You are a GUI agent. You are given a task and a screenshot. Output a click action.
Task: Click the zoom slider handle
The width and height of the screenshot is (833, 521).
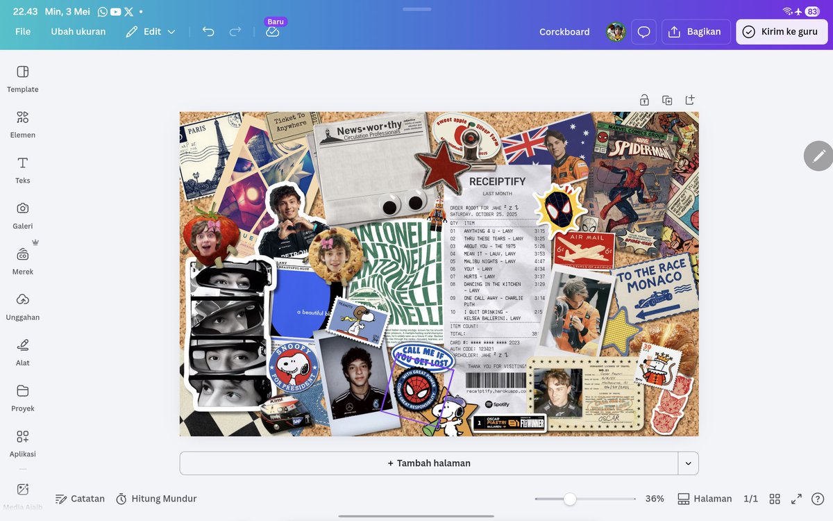pos(570,499)
